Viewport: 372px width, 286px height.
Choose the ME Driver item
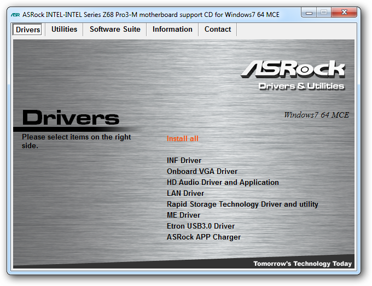click(x=184, y=215)
